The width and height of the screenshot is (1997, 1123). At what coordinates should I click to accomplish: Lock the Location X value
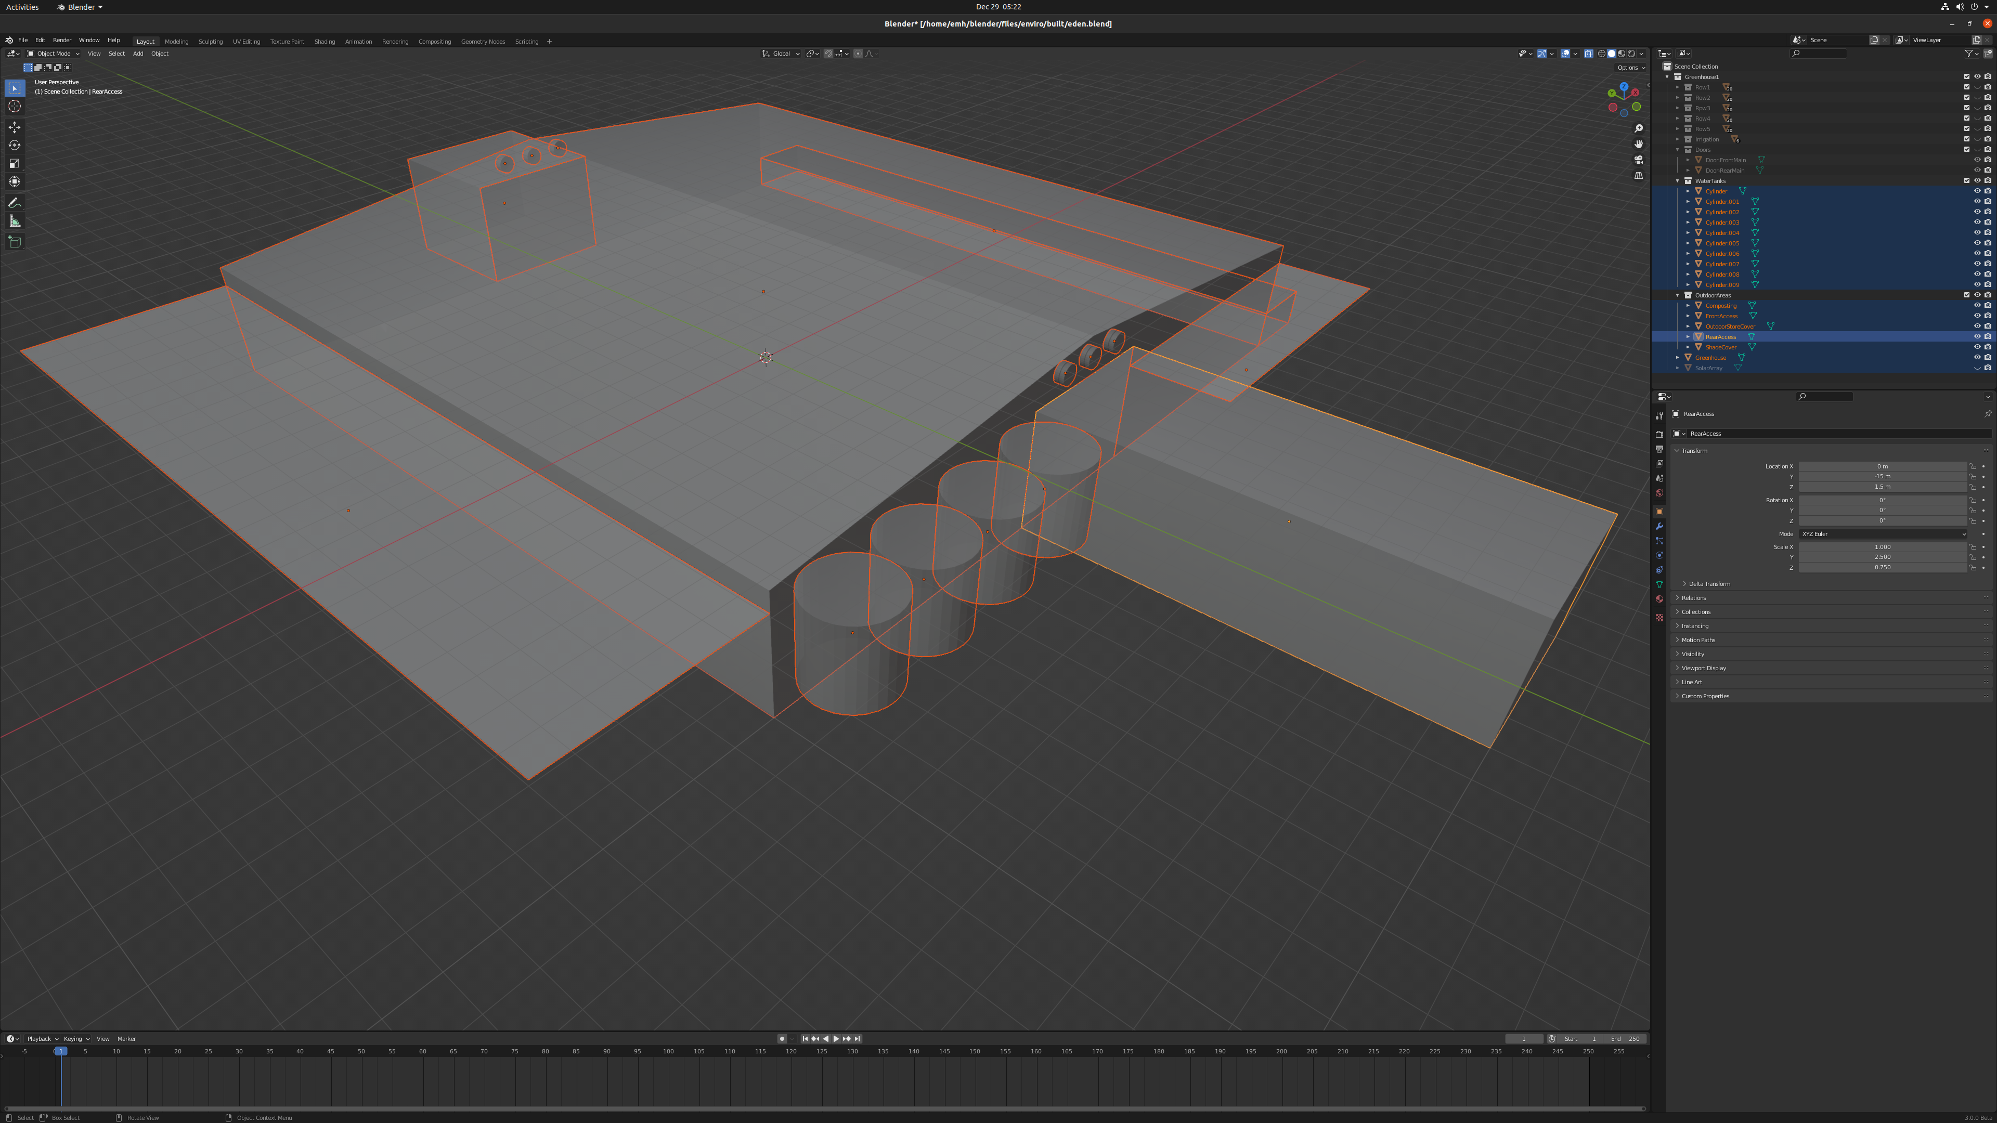click(x=1973, y=466)
